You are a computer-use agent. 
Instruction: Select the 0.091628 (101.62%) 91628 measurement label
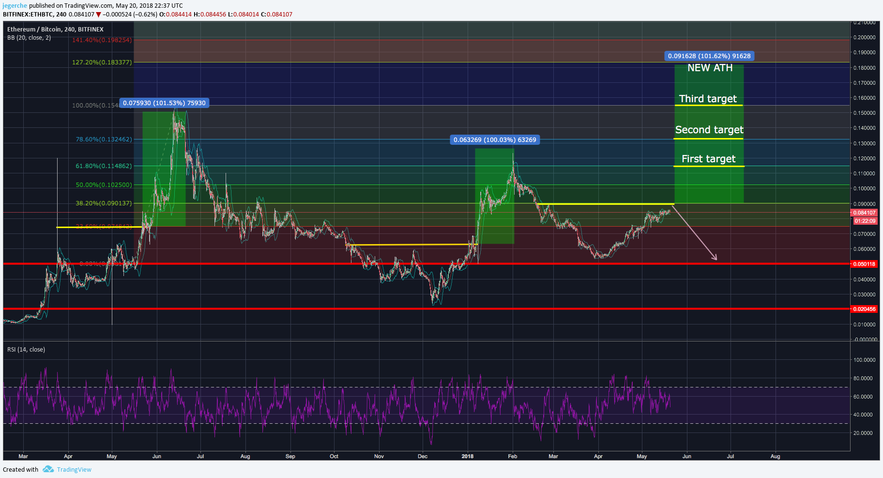point(709,56)
